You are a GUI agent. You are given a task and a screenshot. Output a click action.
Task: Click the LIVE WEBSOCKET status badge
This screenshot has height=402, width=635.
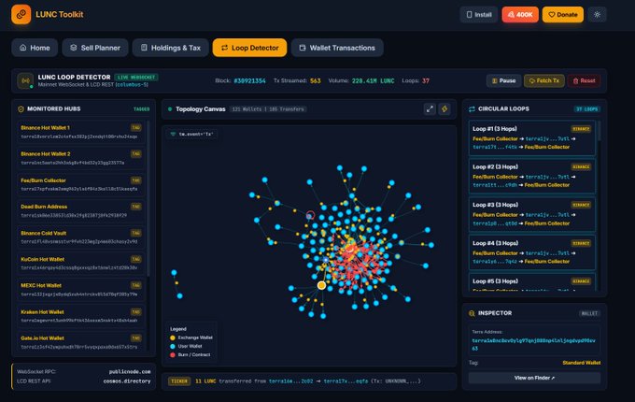point(136,77)
